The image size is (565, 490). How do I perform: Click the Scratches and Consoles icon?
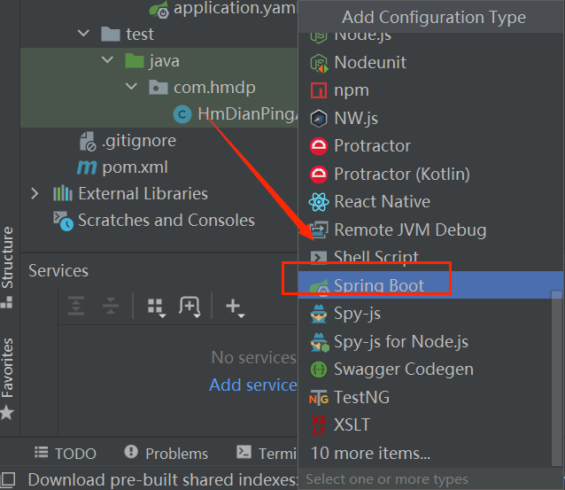(x=63, y=221)
